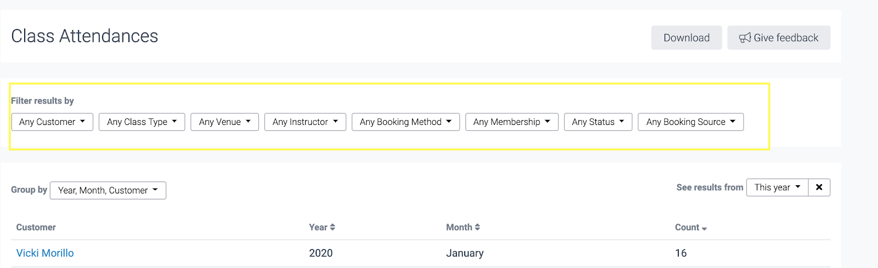
Task: Open the Any Booking Method dropdown
Action: click(406, 122)
